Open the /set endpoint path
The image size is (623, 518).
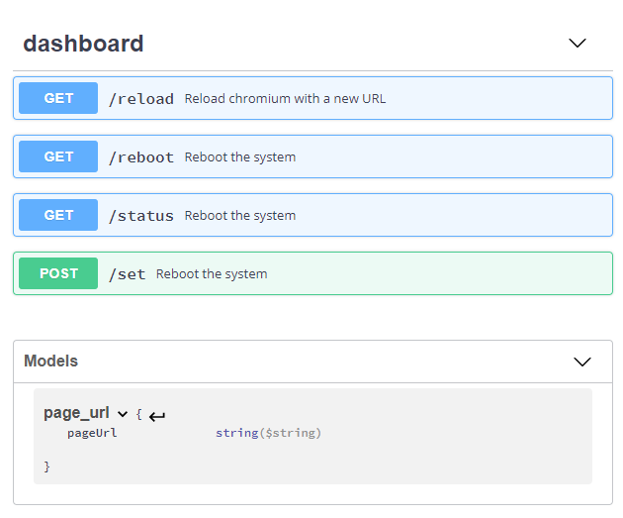(x=128, y=274)
